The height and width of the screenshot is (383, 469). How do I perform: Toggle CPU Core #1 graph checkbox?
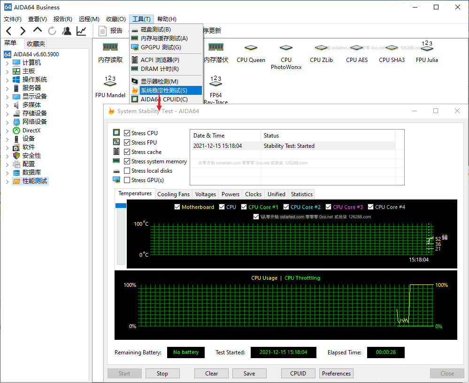coord(244,207)
